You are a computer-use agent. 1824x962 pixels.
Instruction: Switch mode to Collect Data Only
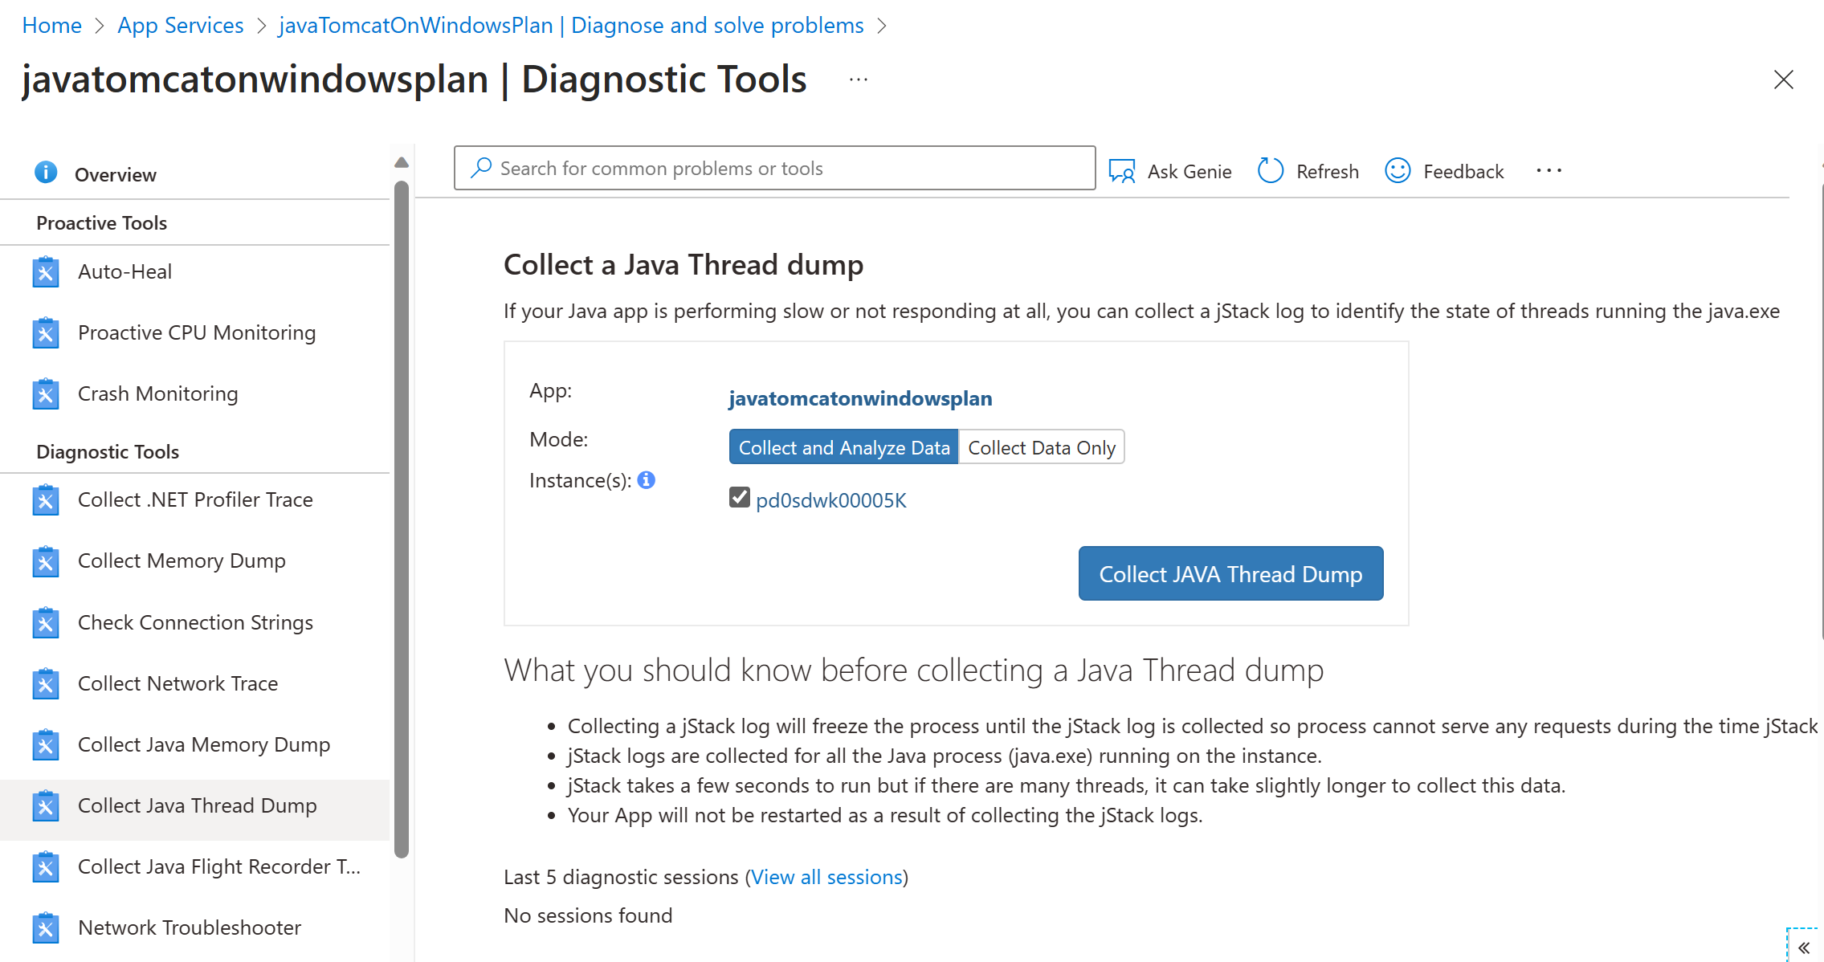click(1042, 447)
